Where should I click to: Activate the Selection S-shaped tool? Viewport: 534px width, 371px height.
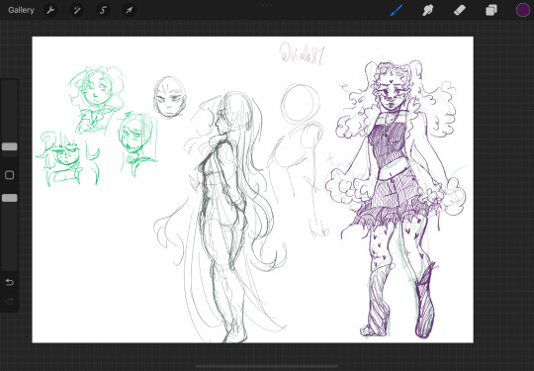coord(103,10)
